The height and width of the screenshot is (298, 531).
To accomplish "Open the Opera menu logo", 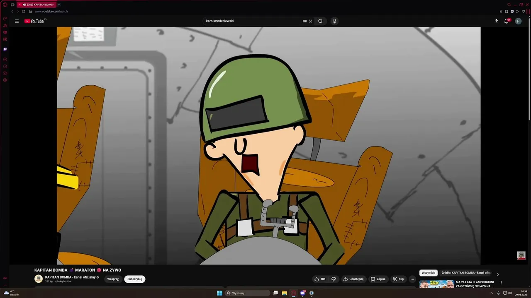I will click(5, 5).
